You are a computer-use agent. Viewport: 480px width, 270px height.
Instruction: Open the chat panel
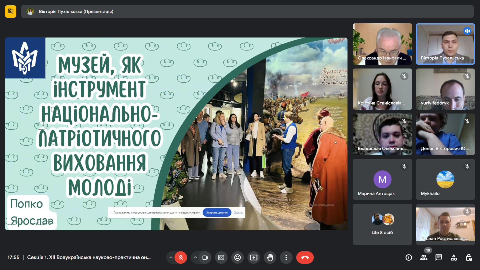click(x=439, y=257)
